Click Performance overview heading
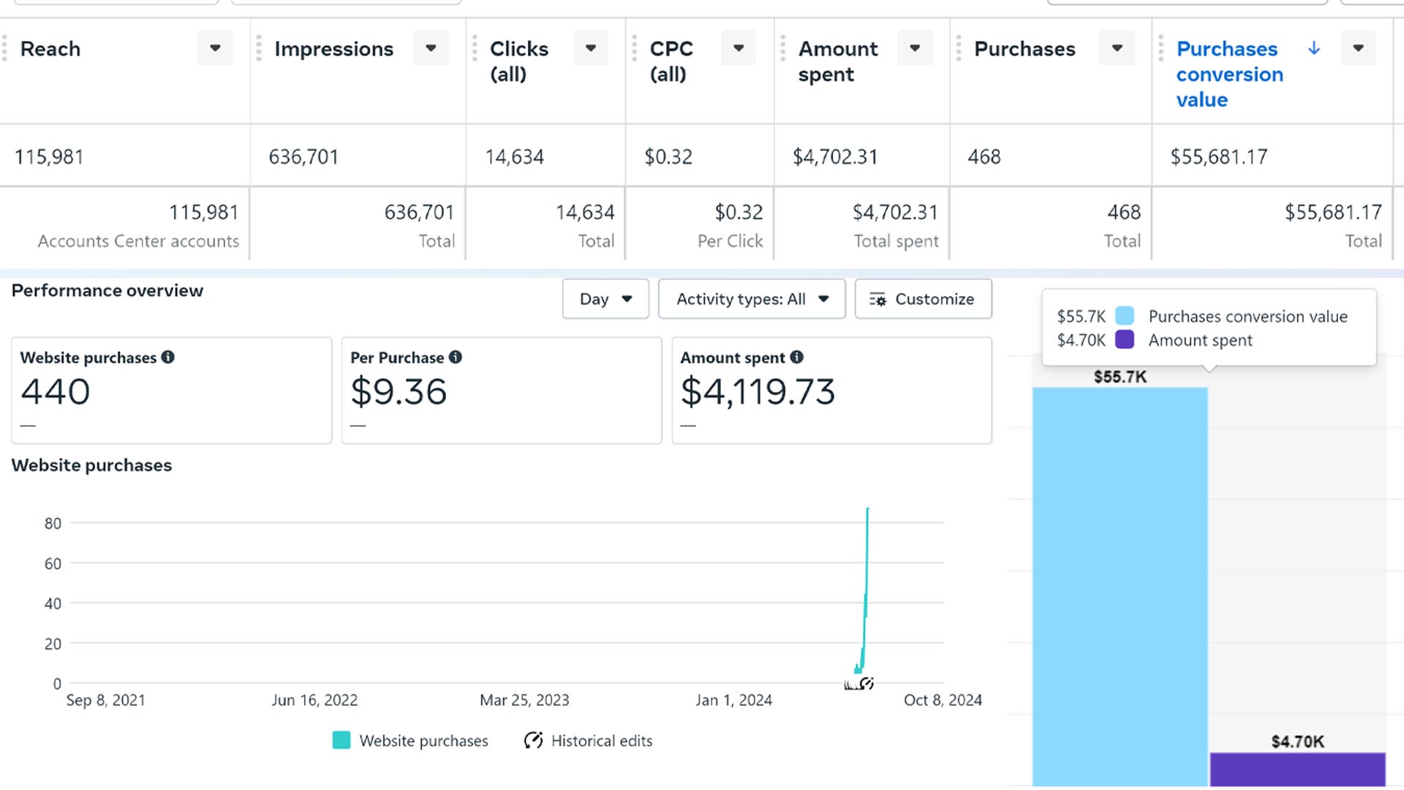The width and height of the screenshot is (1404, 790). pyautogui.click(x=107, y=290)
